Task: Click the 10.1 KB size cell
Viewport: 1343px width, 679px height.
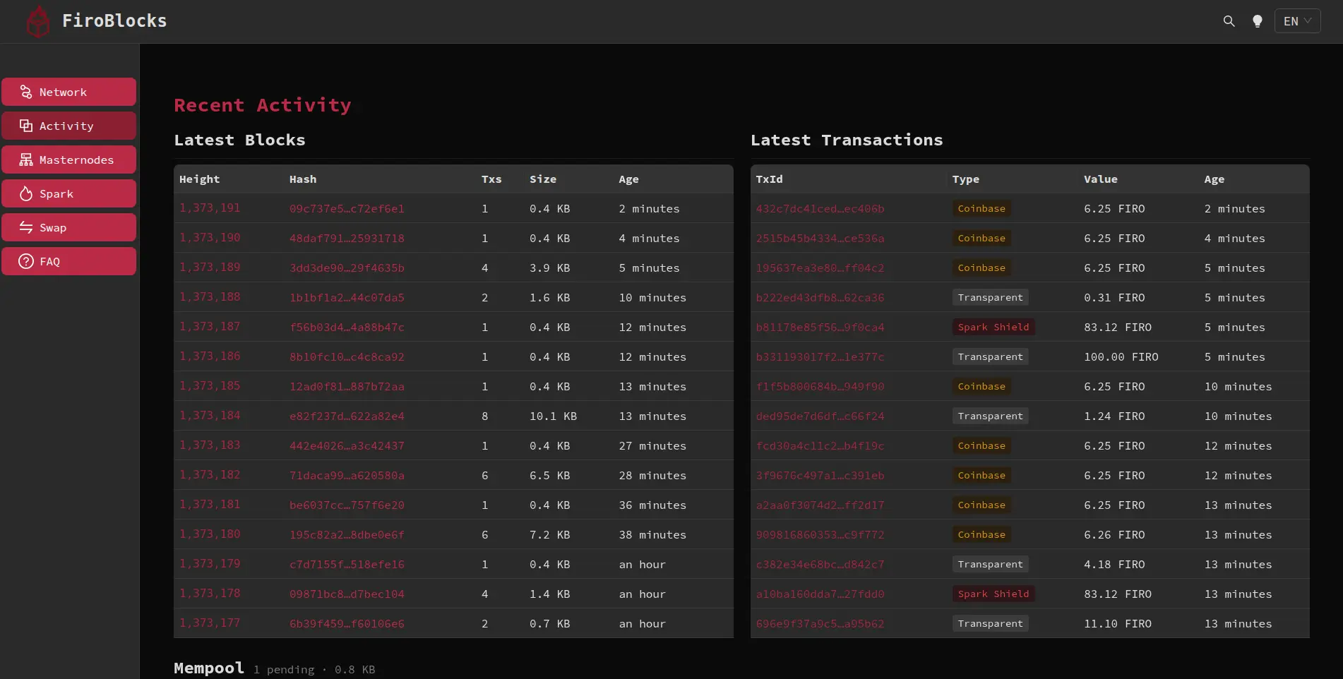Action: coord(553,416)
